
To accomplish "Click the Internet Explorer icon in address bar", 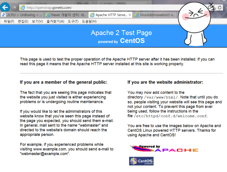I will 23,8.
